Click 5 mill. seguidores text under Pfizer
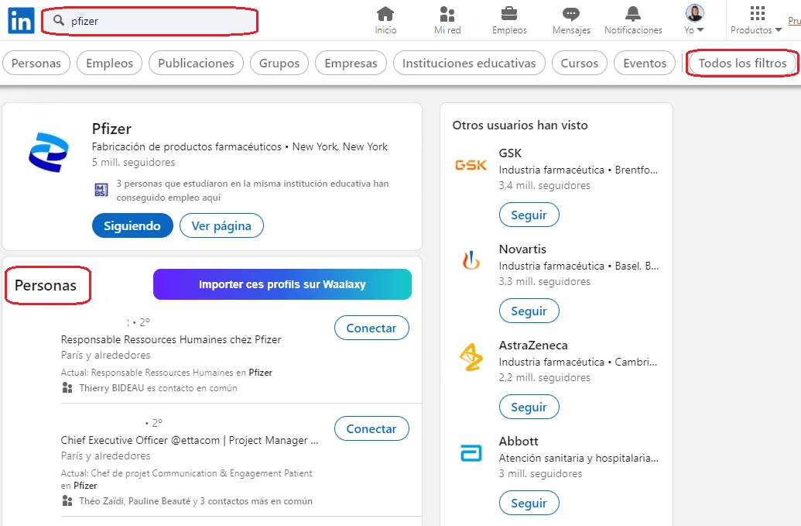 pyautogui.click(x=133, y=162)
